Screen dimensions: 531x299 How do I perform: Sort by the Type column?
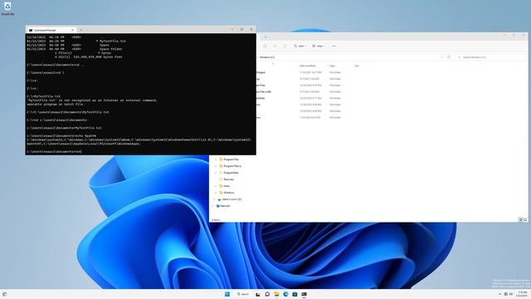pos(332,66)
